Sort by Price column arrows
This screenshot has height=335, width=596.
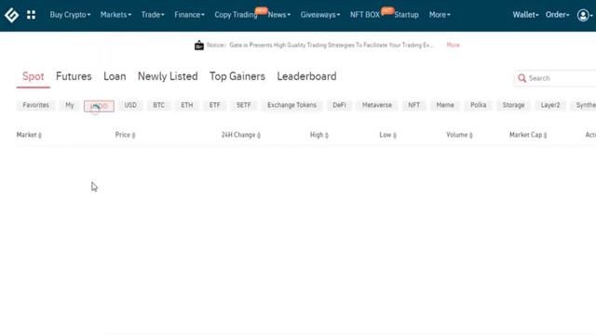coord(133,135)
